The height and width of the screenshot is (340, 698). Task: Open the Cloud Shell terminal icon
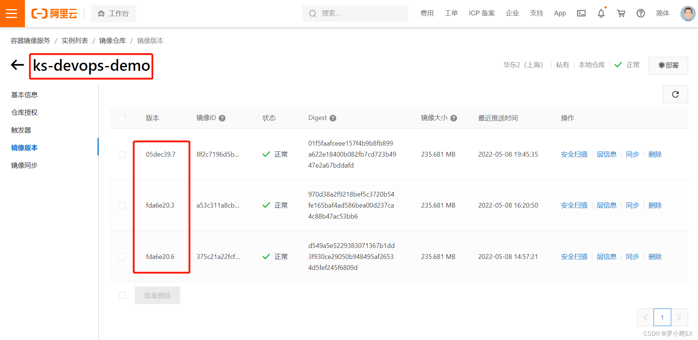point(581,13)
